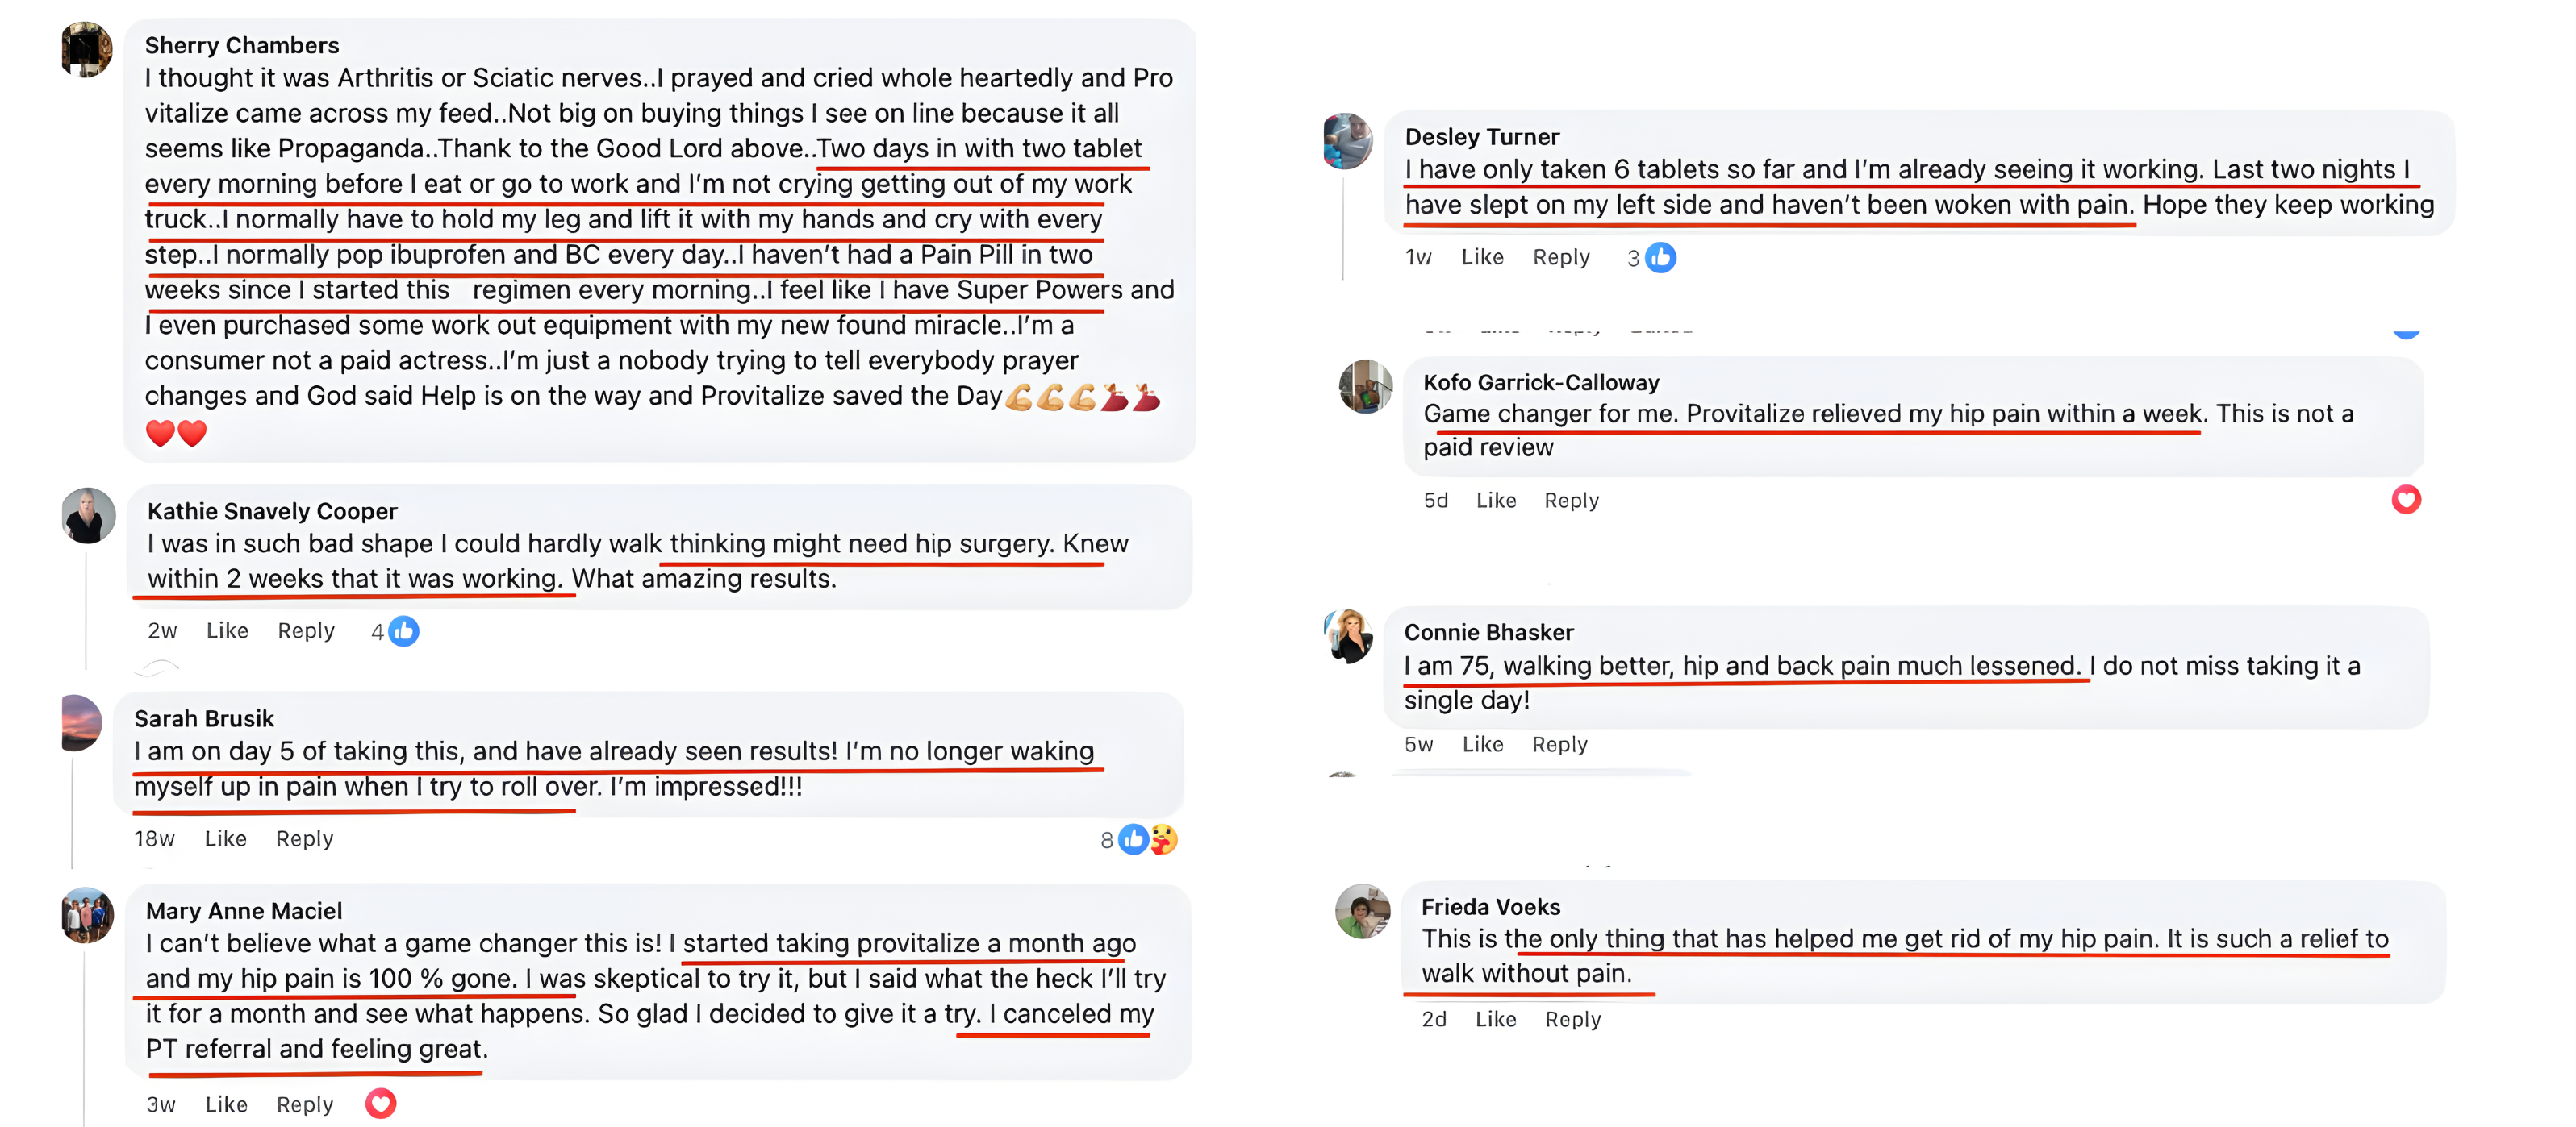Like Desley Turner's comment

1482,258
